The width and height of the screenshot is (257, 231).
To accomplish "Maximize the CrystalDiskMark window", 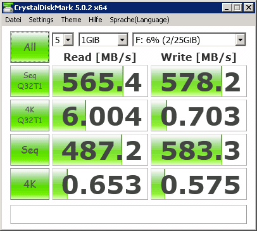I will [237, 8].
